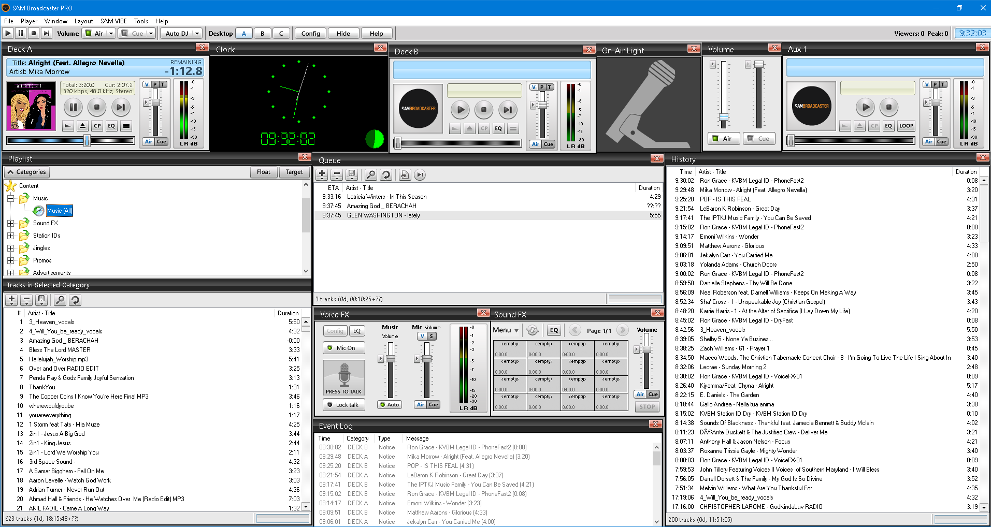
Task: Remove a track from the Queue
Action: click(337, 175)
